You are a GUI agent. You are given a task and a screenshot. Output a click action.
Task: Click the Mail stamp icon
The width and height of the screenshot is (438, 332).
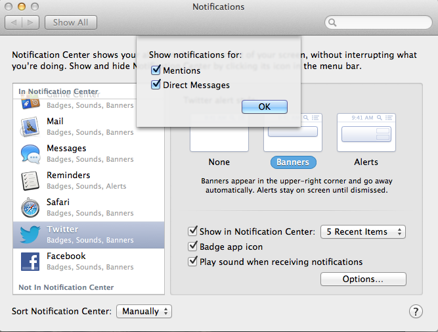(30, 127)
